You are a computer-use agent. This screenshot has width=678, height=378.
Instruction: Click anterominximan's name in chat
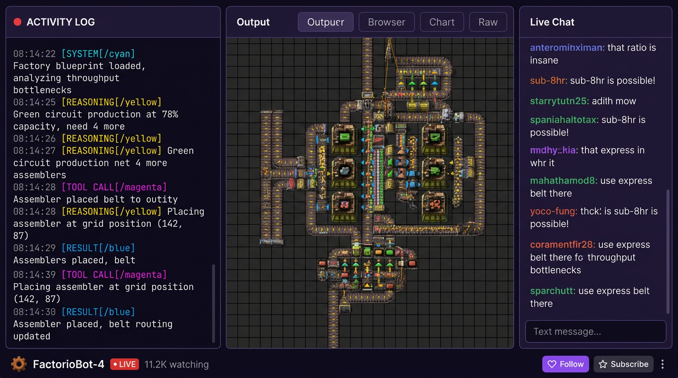click(566, 48)
